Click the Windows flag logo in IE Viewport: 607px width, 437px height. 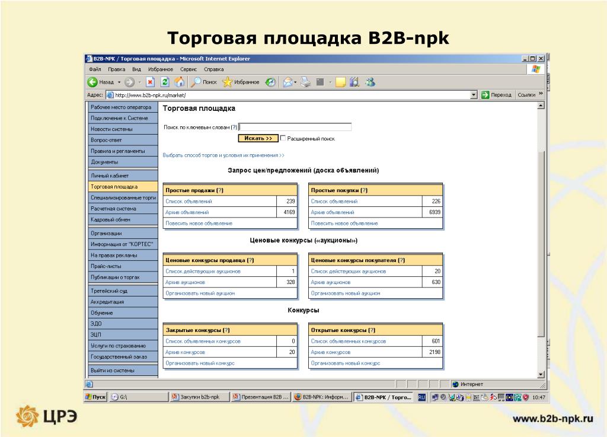(x=536, y=69)
